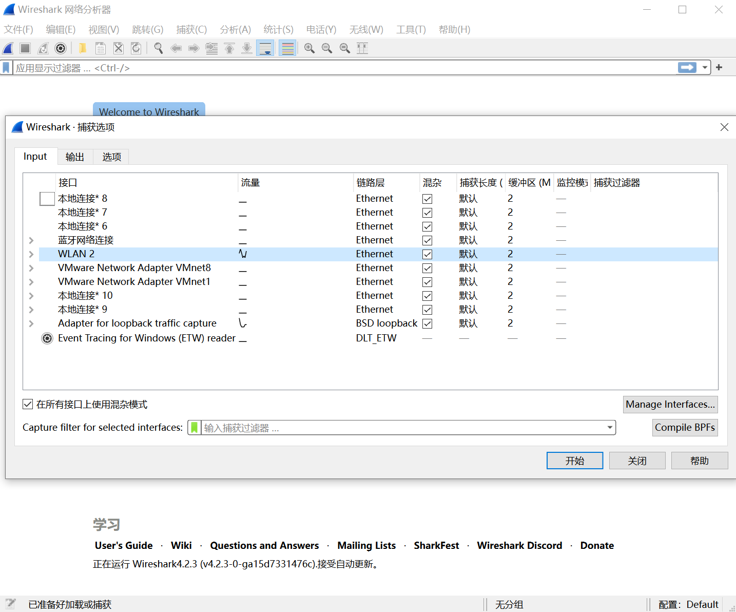This screenshot has width=736, height=612.
Task: Jump to the last packet icon
Action: [247, 48]
